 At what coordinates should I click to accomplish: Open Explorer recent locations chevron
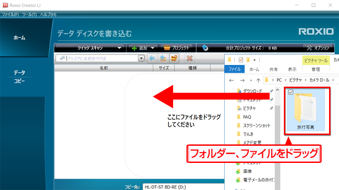pyautogui.click(x=251, y=80)
